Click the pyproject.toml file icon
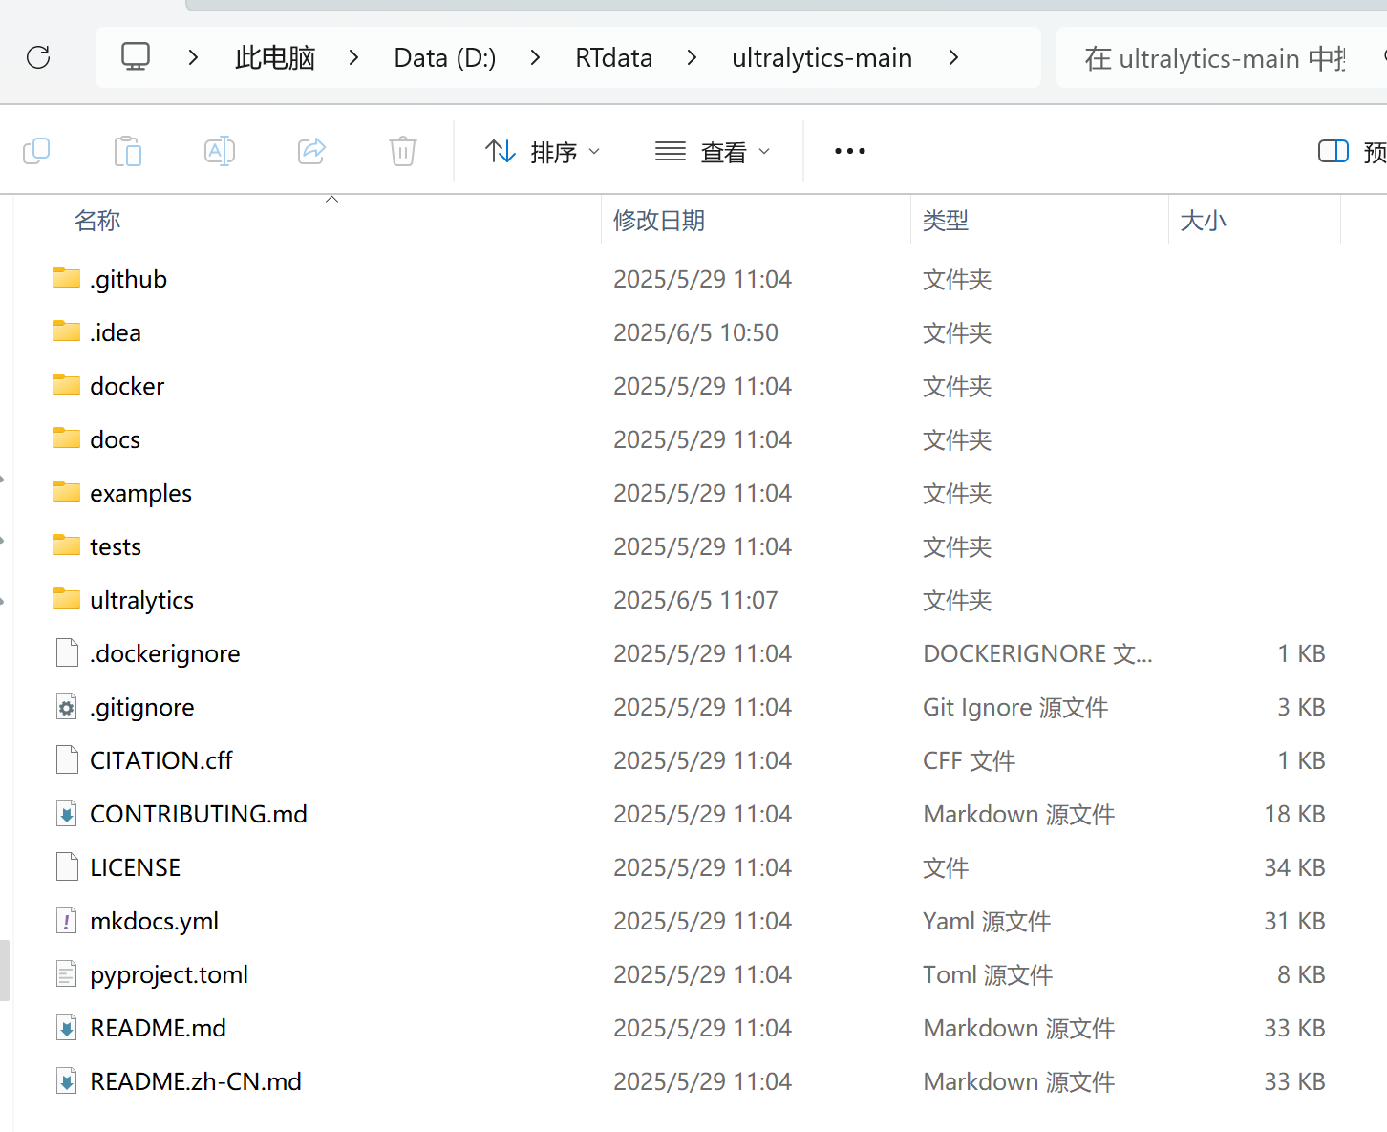This screenshot has height=1132, width=1387. pyautogui.click(x=67, y=974)
